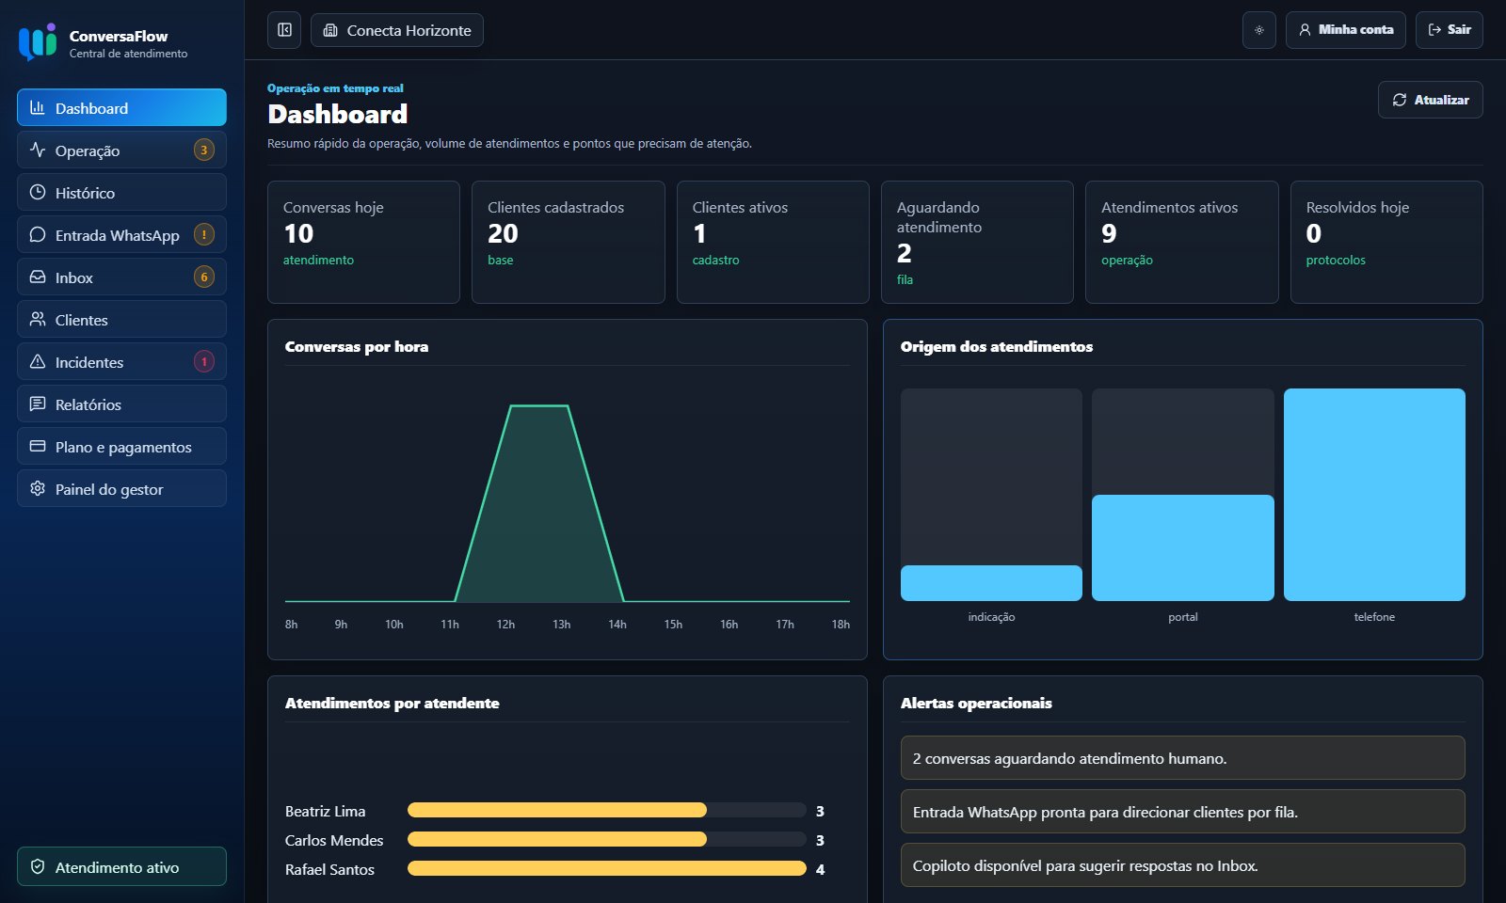Click the Plano e pagamentos card icon
Image resolution: width=1506 pixels, height=903 pixels.
tap(38, 446)
